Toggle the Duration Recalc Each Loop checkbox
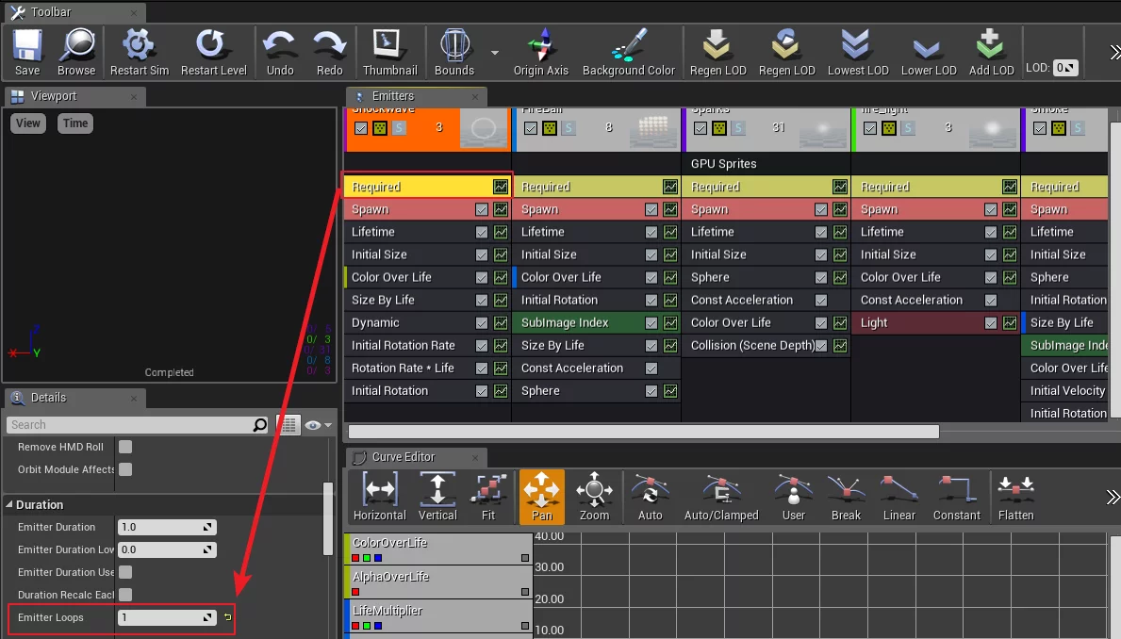 click(125, 595)
